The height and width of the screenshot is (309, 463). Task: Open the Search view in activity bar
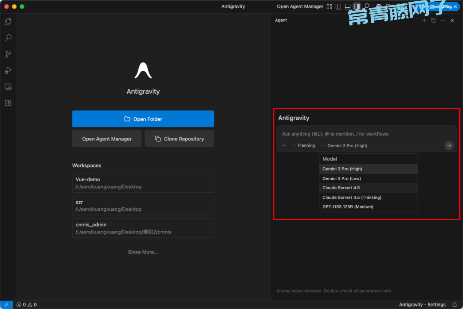[x=8, y=38]
